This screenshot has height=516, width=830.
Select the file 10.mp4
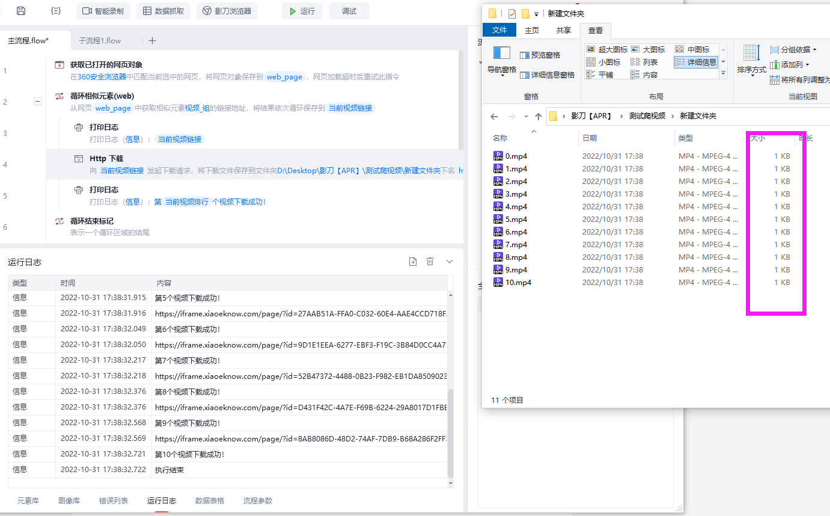pos(518,283)
